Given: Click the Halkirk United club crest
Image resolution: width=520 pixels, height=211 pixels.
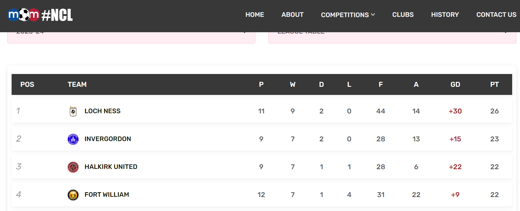Looking at the screenshot, I should pyautogui.click(x=73, y=167).
